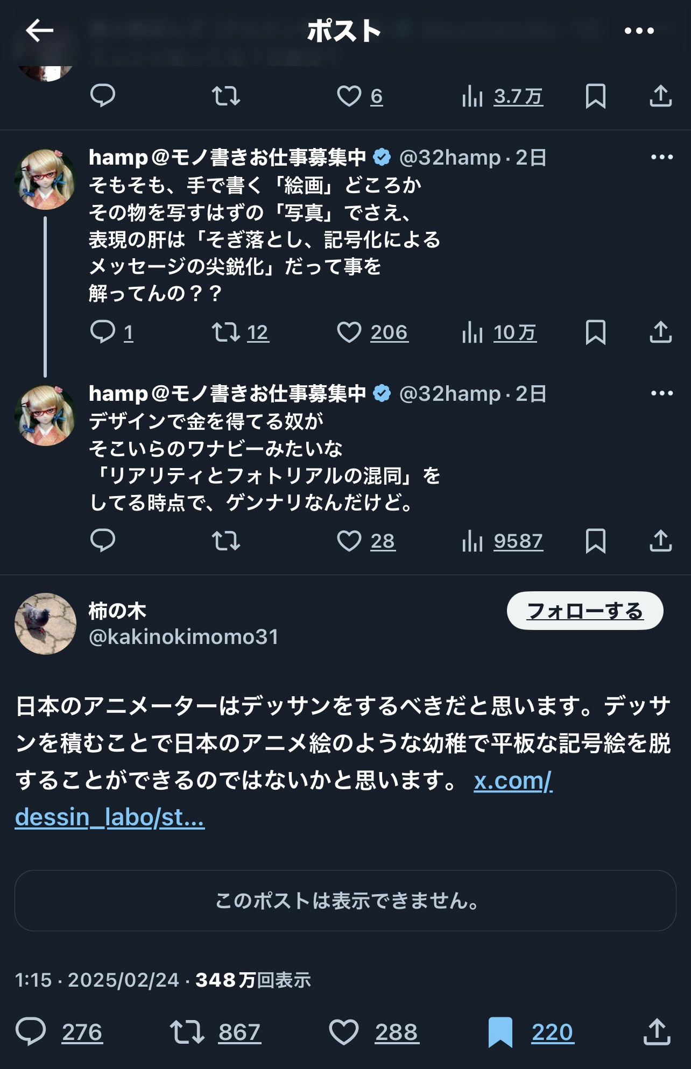Share the main post from bottom bar
The width and height of the screenshot is (691, 1069).
[657, 1032]
